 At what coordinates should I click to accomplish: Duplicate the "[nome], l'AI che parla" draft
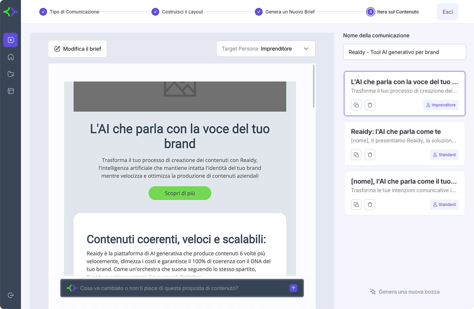(x=356, y=205)
